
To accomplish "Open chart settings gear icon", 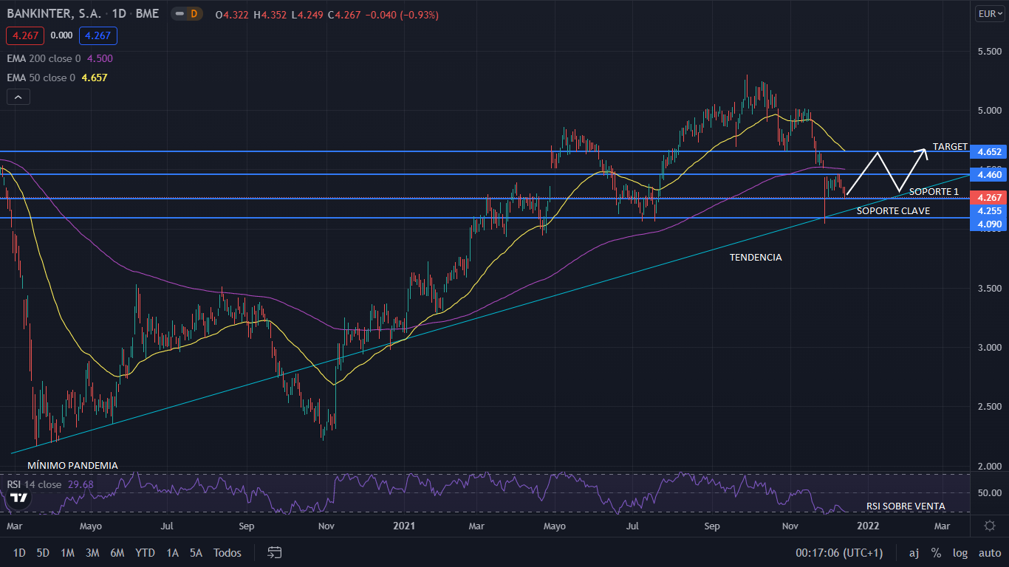I will pos(990,526).
